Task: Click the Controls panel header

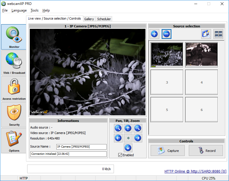Action: tap(186, 141)
